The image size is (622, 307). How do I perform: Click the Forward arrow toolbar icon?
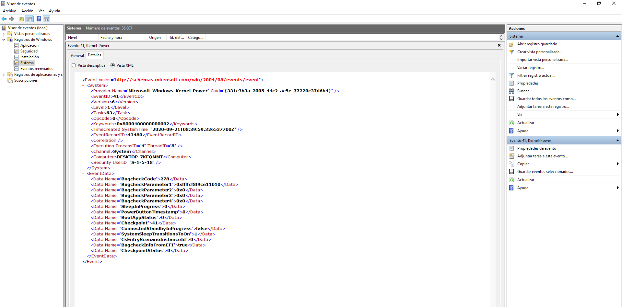(x=11, y=19)
